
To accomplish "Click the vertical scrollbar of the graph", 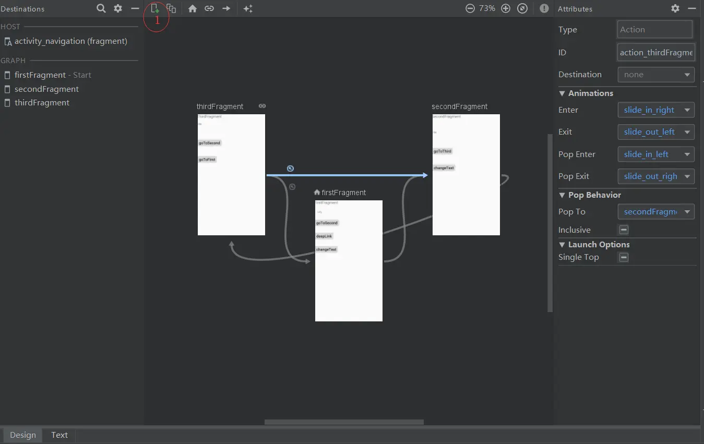I will (550, 223).
